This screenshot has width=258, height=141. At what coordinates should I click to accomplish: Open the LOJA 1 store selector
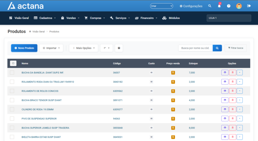pos(229,18)
